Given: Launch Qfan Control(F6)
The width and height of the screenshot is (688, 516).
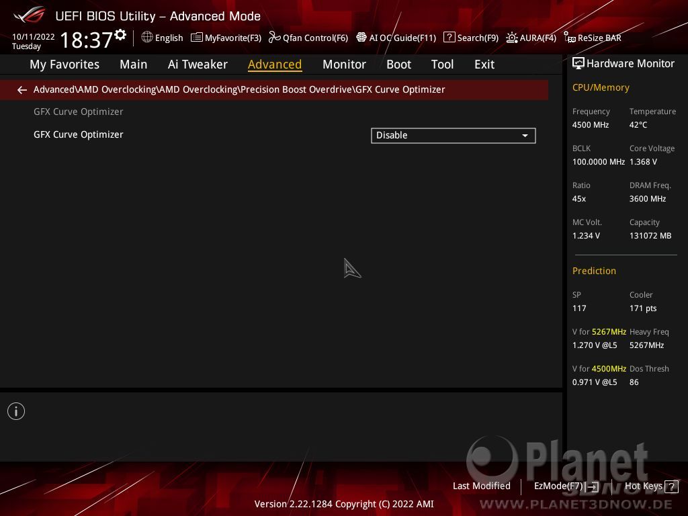Looking at the screenshot, I should point(308,38).
